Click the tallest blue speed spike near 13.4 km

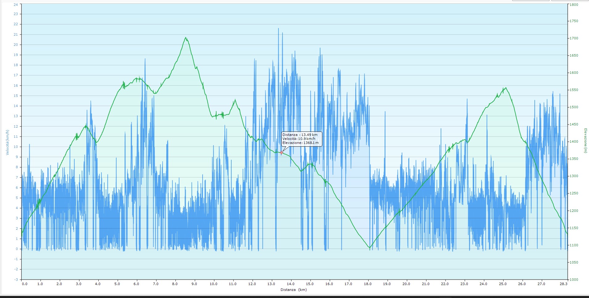coord(278,29)
